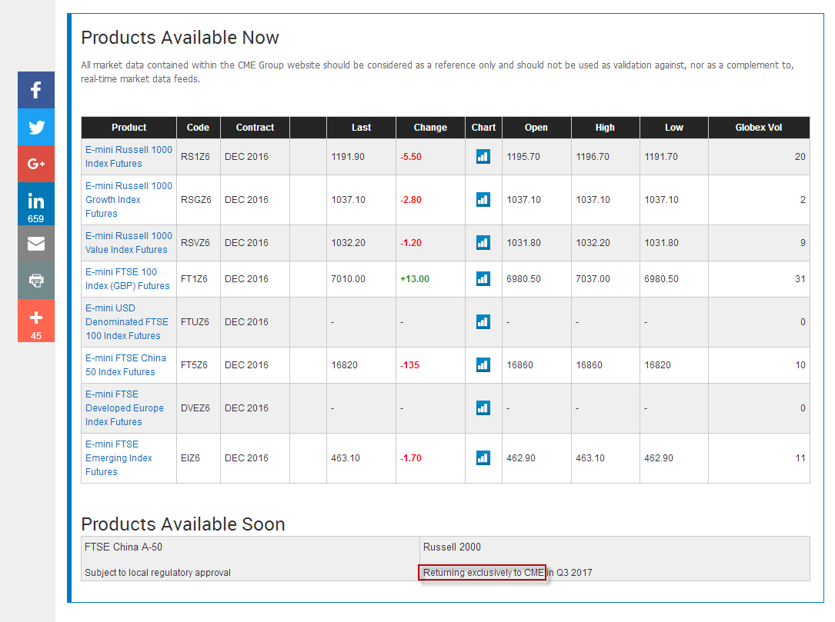Click low price 1191.70

661,157
